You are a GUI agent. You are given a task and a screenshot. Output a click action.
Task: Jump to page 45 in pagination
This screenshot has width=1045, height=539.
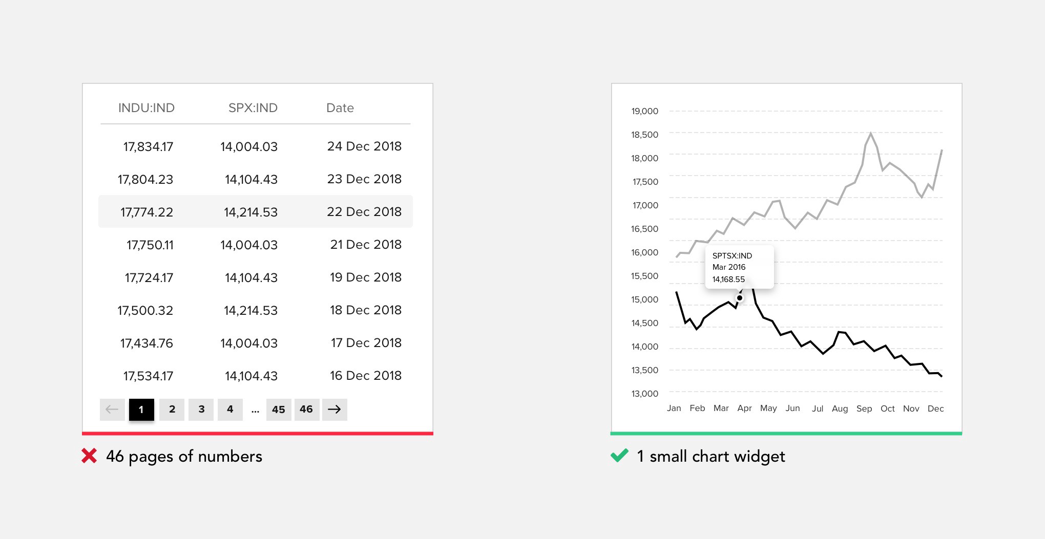(x=279, y=409)
